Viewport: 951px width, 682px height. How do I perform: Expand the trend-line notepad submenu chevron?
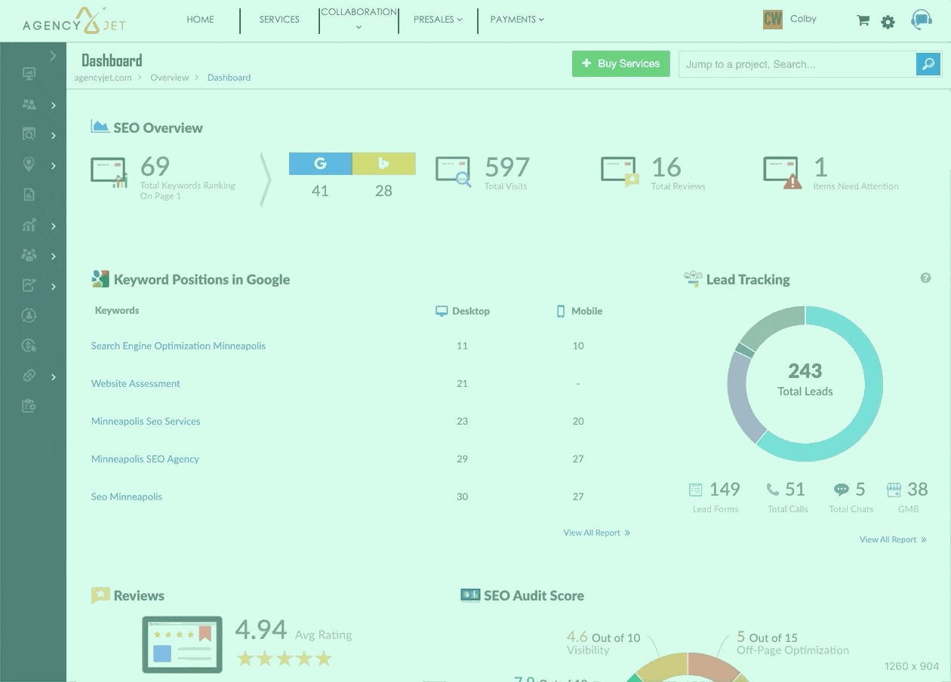pos(54,287)
